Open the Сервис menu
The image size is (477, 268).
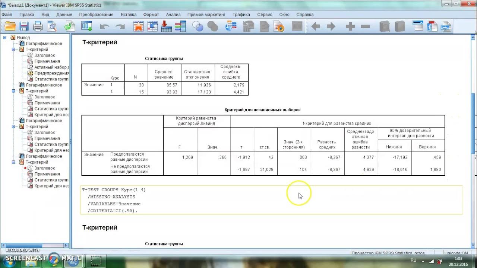265,15
